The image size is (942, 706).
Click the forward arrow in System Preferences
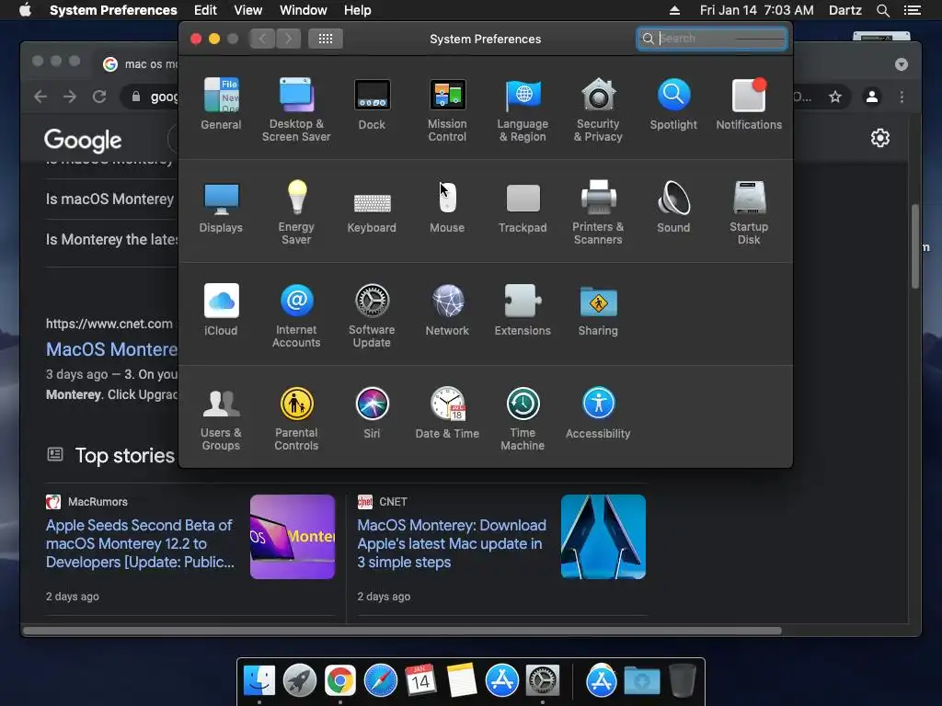[x=288, y=39]
